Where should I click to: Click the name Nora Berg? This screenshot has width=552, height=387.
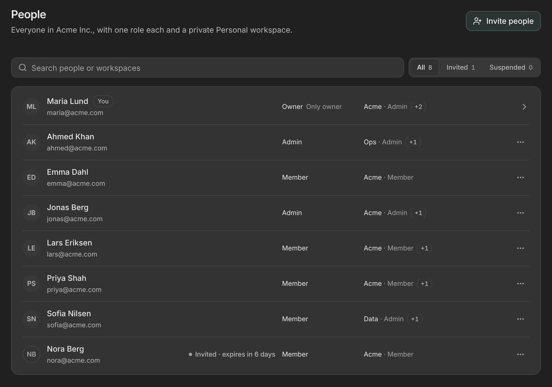point(66,349)
